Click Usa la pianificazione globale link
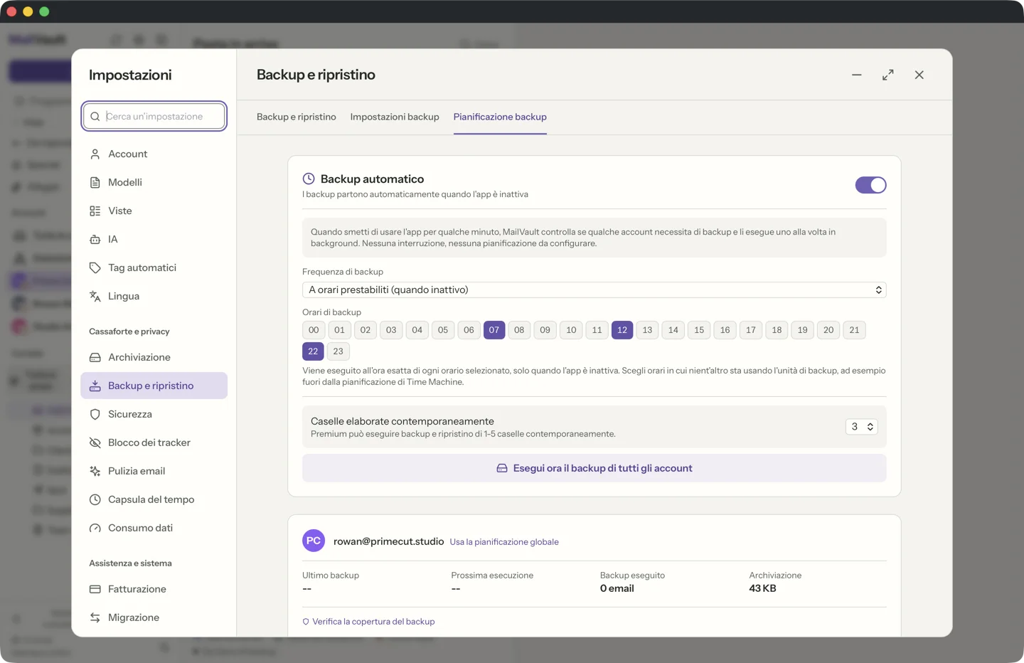Image resolution: width=1024 pixels, height=663 pixels. pyautogui.click(x=504, y=542)
